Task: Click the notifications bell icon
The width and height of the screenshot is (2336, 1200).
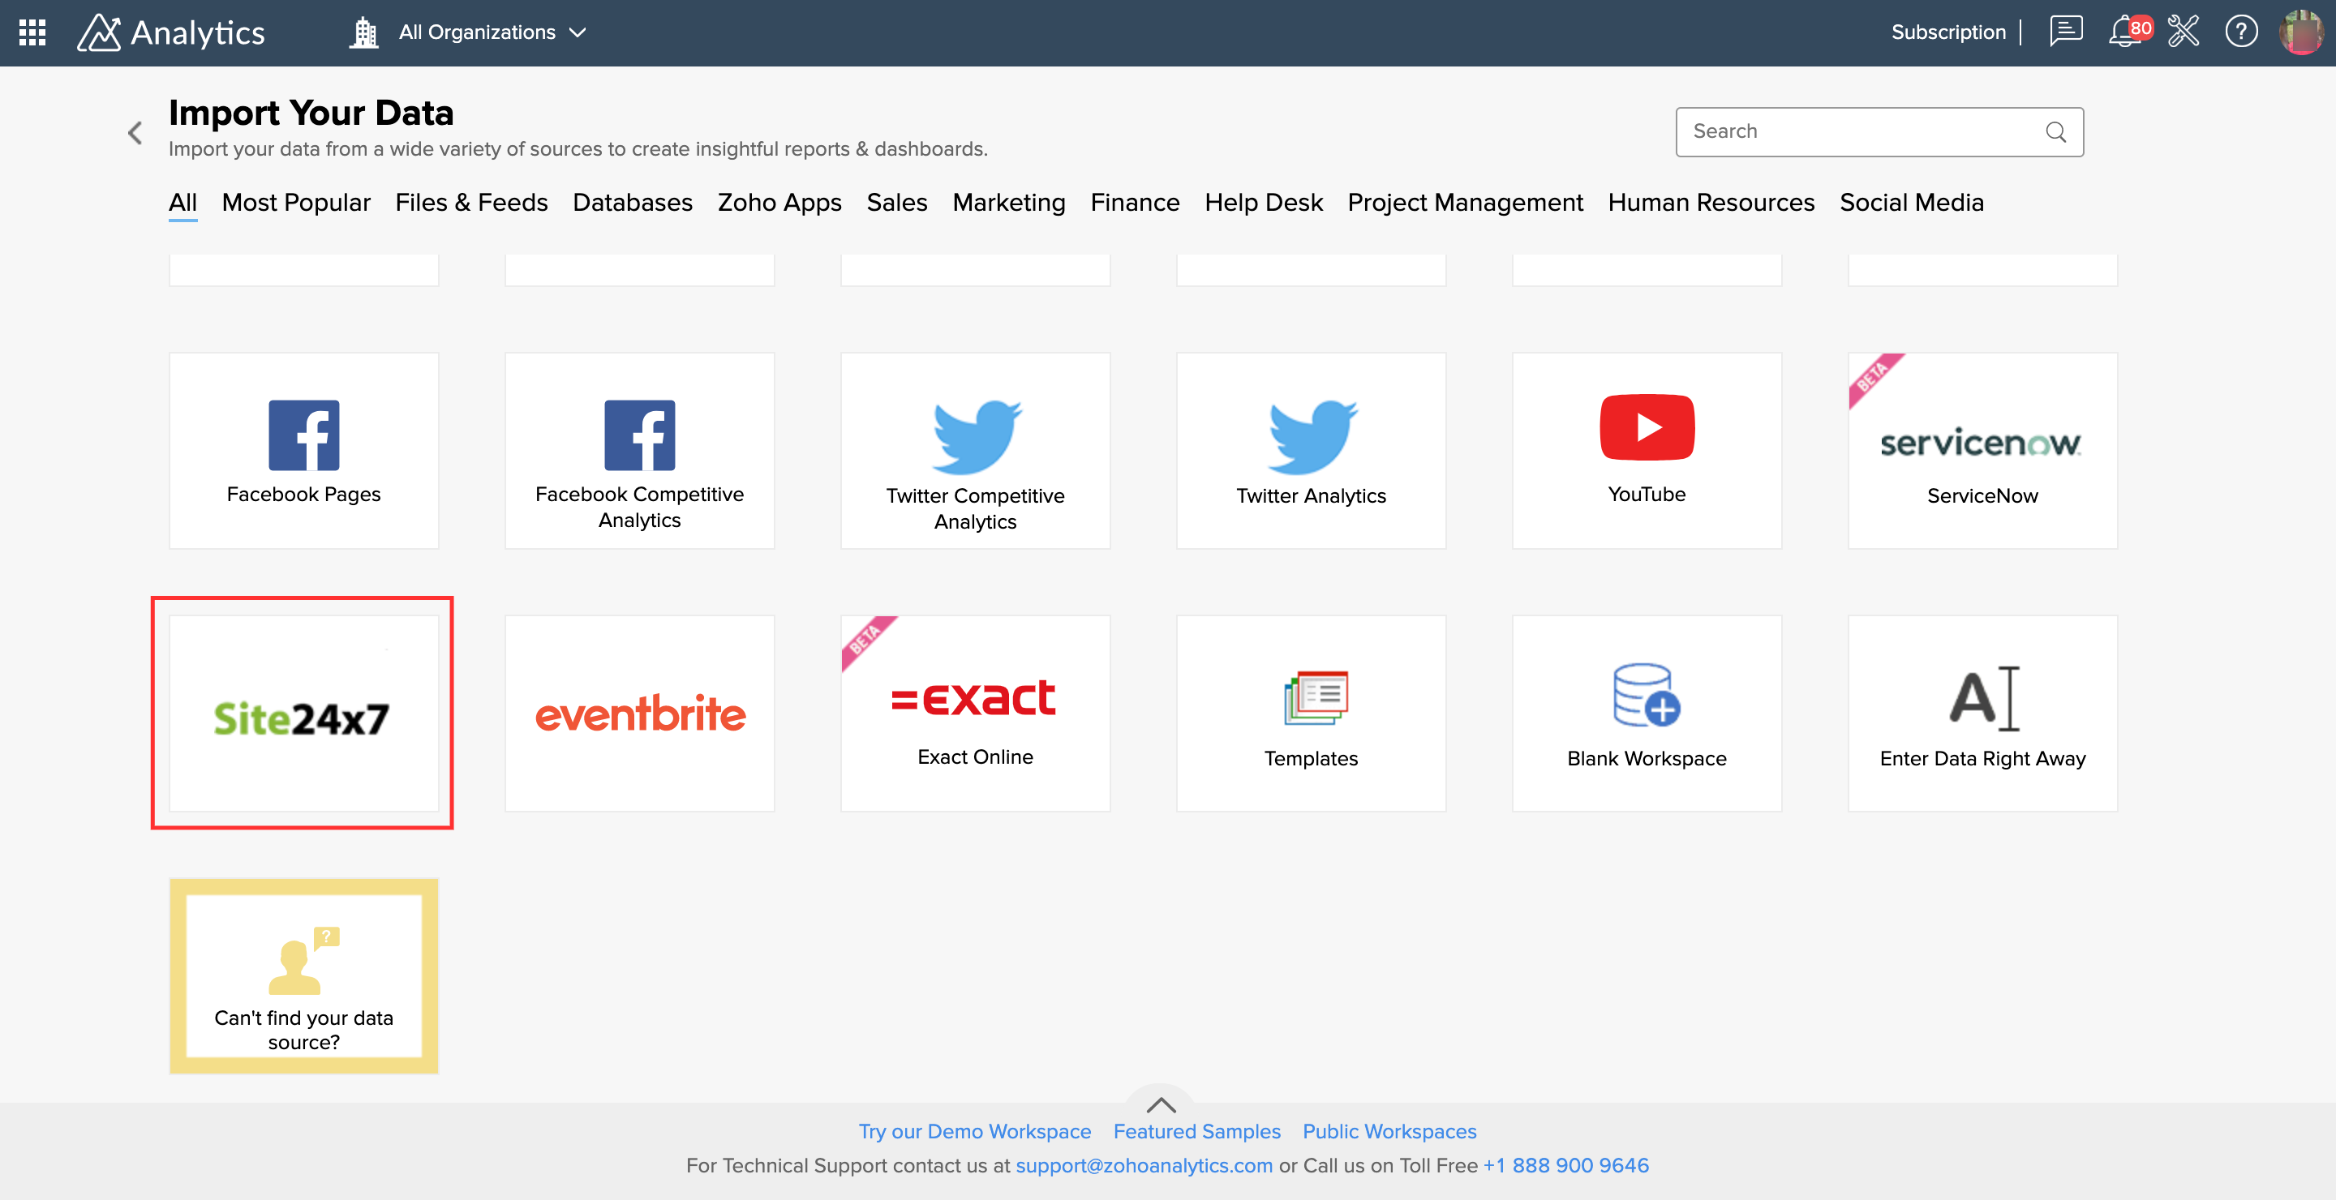Action: tap(2123, 32)
